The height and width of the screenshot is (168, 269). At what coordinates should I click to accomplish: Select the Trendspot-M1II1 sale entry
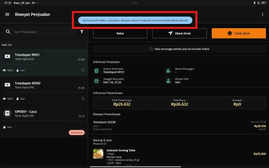tap(44, 63)
